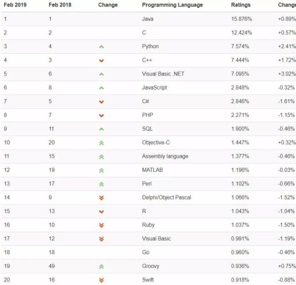Click the double up arrow beside Objective-C
The height and width of the screenshot is (285, 296).
[x=101, y=143]
